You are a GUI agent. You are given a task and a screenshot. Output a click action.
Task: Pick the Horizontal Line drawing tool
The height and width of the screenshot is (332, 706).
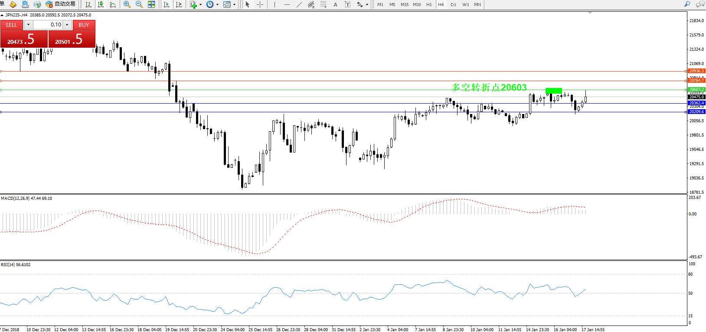point(287,4)
